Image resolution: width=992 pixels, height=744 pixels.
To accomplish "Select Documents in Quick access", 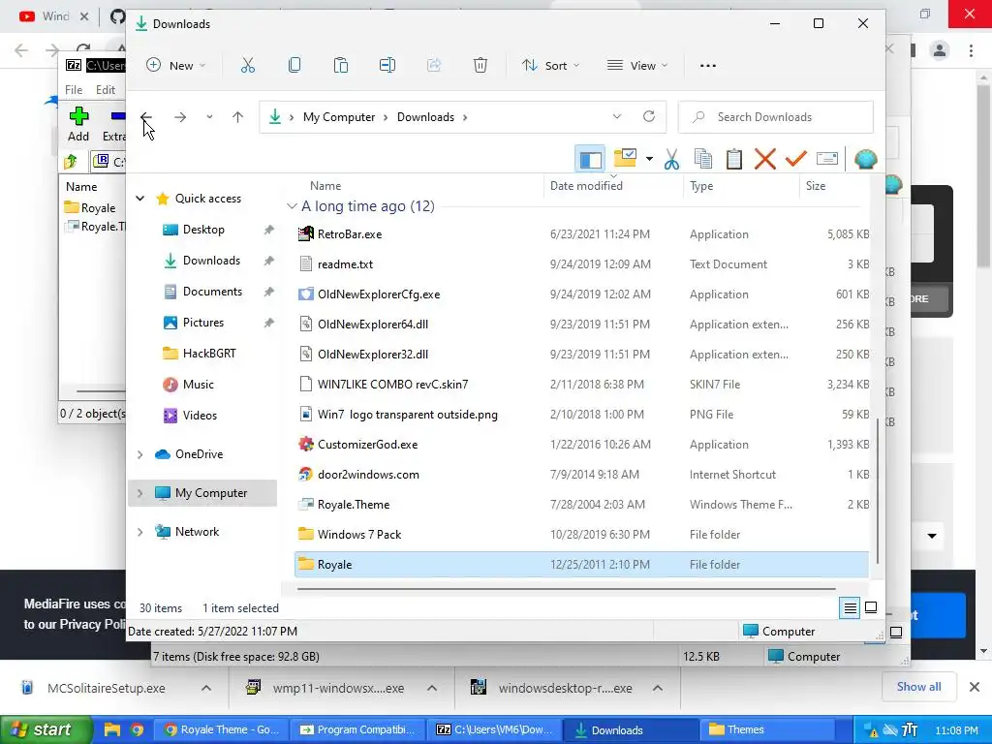I will [212, 292].
